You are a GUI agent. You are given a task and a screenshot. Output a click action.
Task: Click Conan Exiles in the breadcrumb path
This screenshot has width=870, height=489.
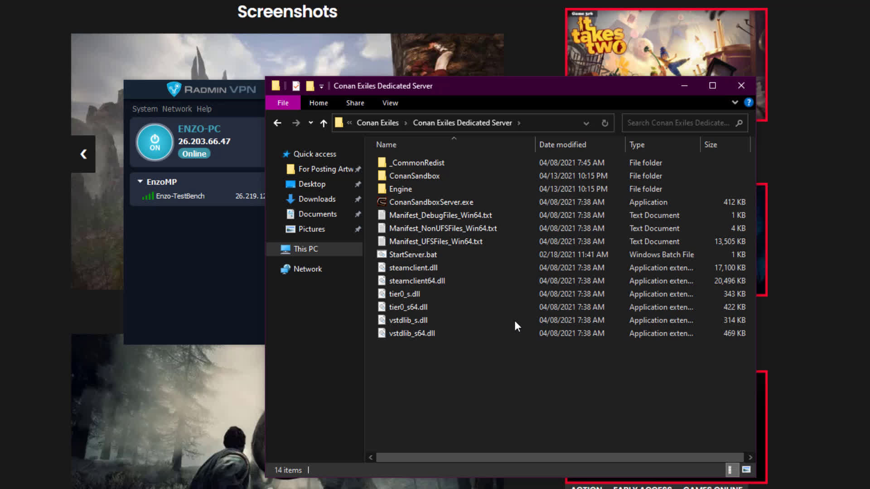click(x=377, y=123)
